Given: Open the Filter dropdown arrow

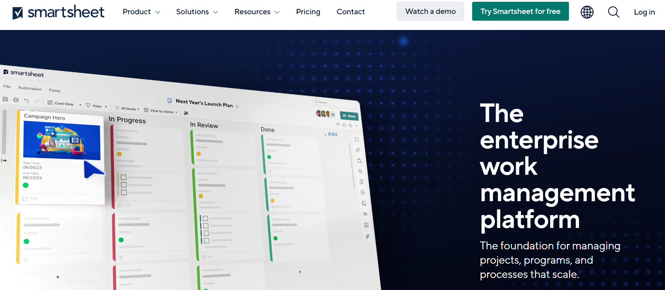Looking at the screenshot, I should click(106, 107).
